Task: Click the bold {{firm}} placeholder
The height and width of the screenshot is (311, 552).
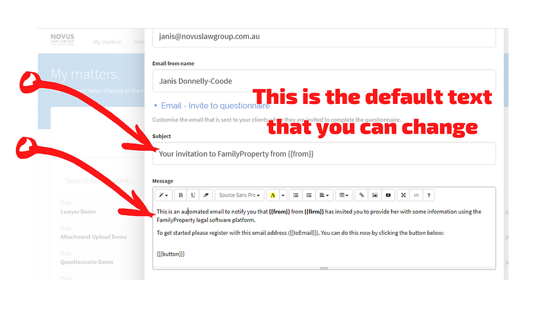Action: [314, 212]
